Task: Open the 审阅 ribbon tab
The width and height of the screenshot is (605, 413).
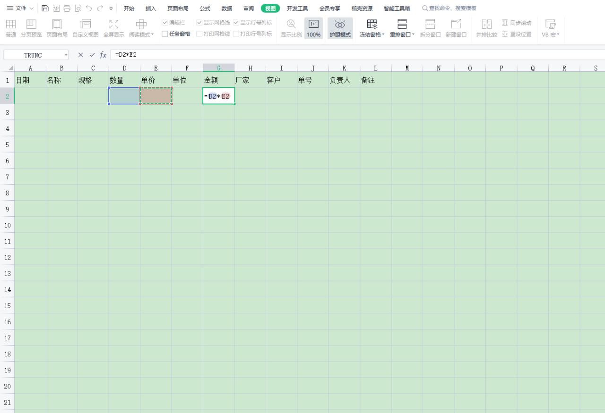Action: click(249, 8)
